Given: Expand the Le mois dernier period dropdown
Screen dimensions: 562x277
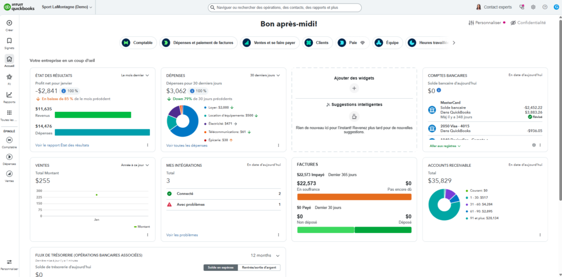Looking at the screenshot, I should (134, 75).
